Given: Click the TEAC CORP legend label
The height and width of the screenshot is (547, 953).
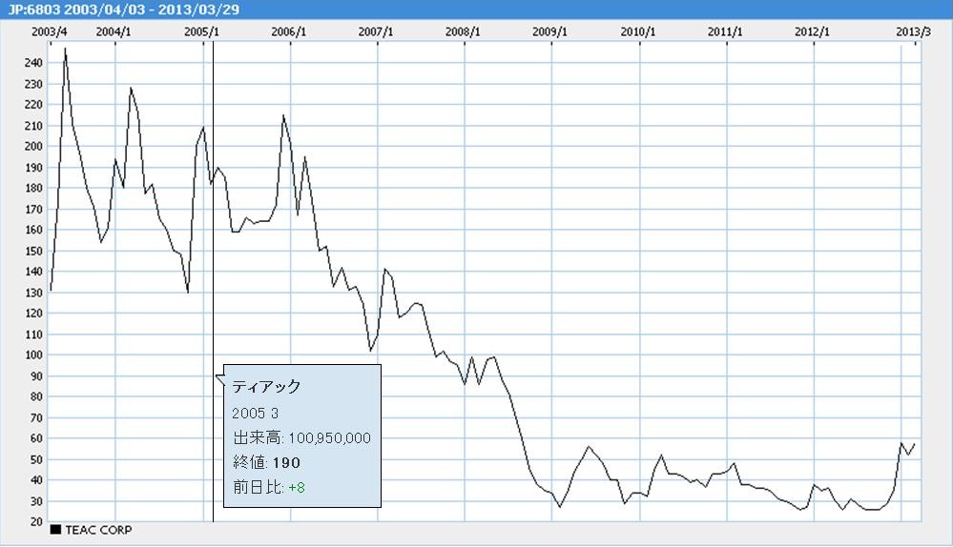Looking at the screenshot, I should point(98,530).
